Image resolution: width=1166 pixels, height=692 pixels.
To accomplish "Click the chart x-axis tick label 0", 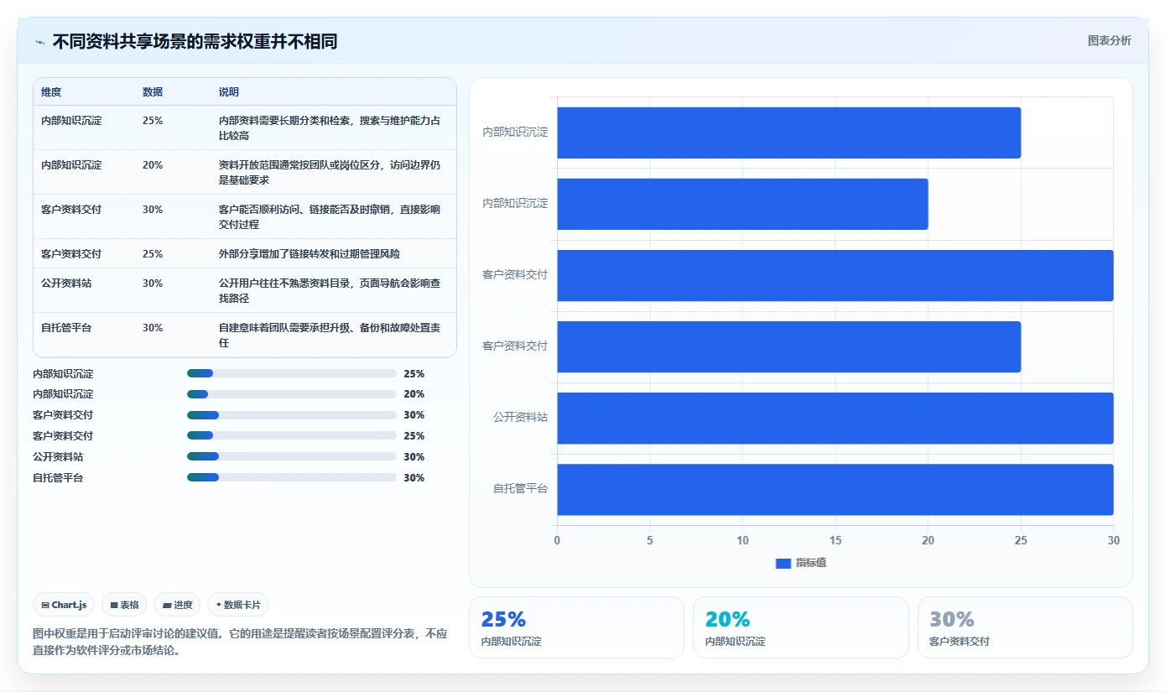I will [x=557, y=541].
